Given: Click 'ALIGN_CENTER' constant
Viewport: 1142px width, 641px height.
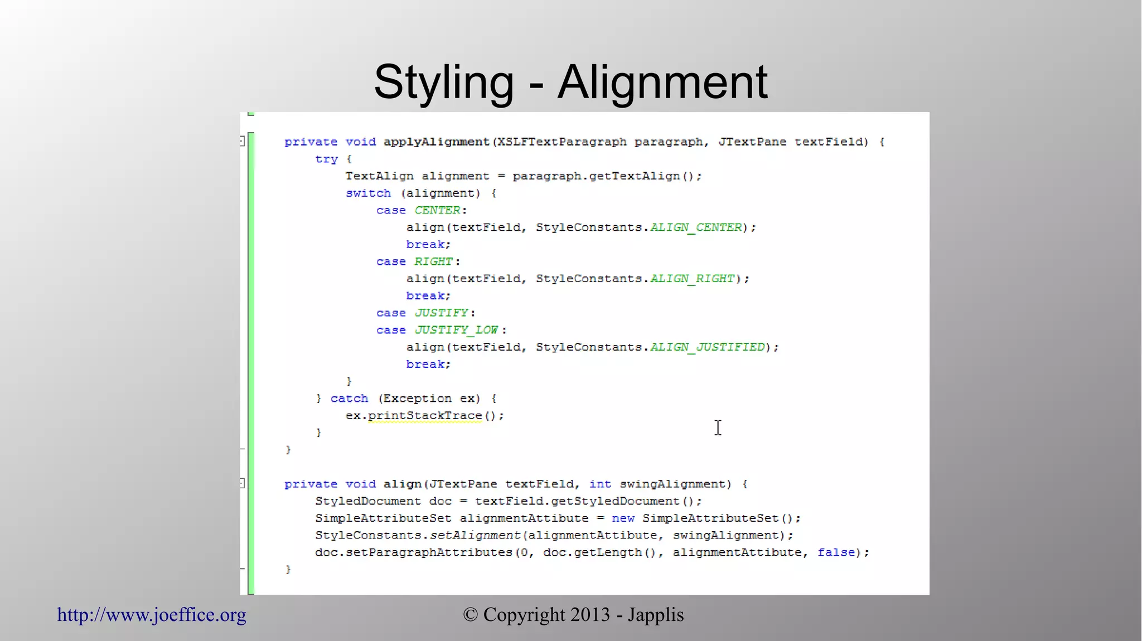Looking at the screenshot, I should click(x=696, y=227).
